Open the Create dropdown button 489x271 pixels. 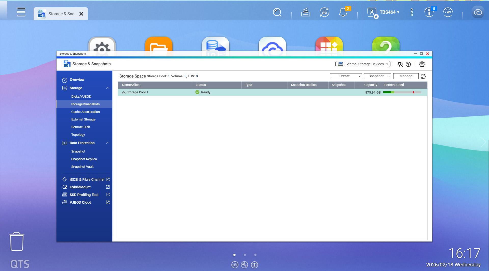[346, 76]
